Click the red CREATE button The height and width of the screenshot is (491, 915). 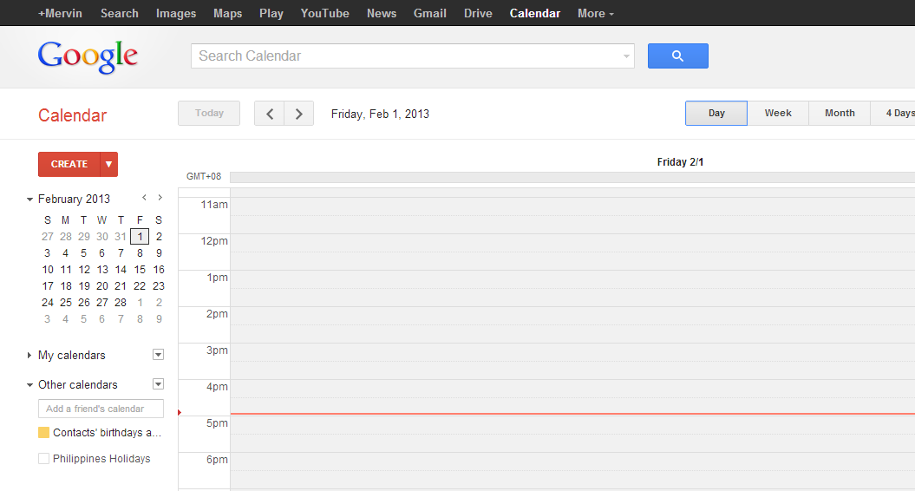pos(69,164)
